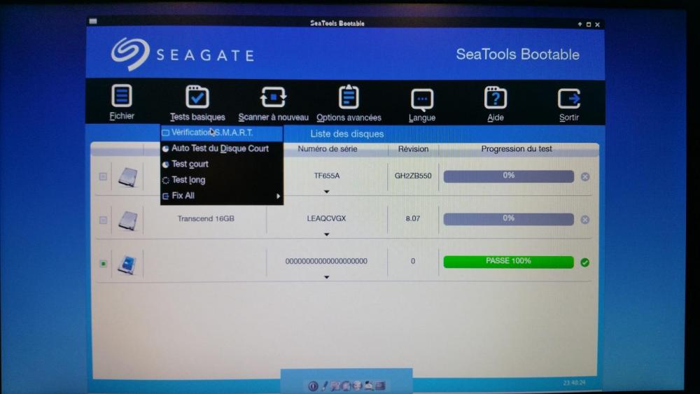Click the Sortir label

pos(568,118)
